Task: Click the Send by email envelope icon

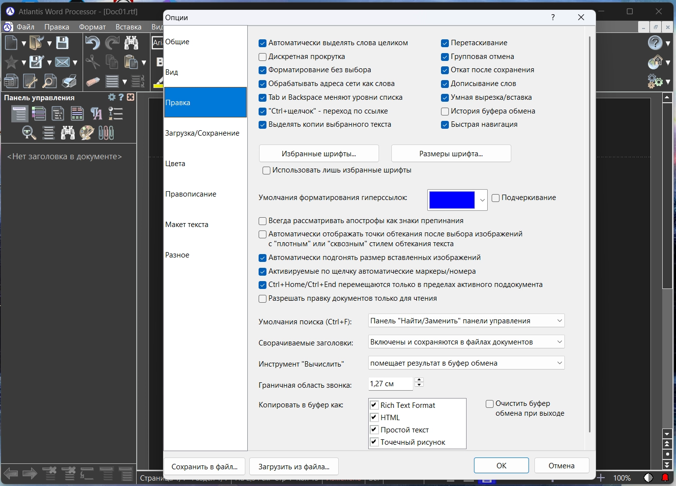Action: pos(62,62)
